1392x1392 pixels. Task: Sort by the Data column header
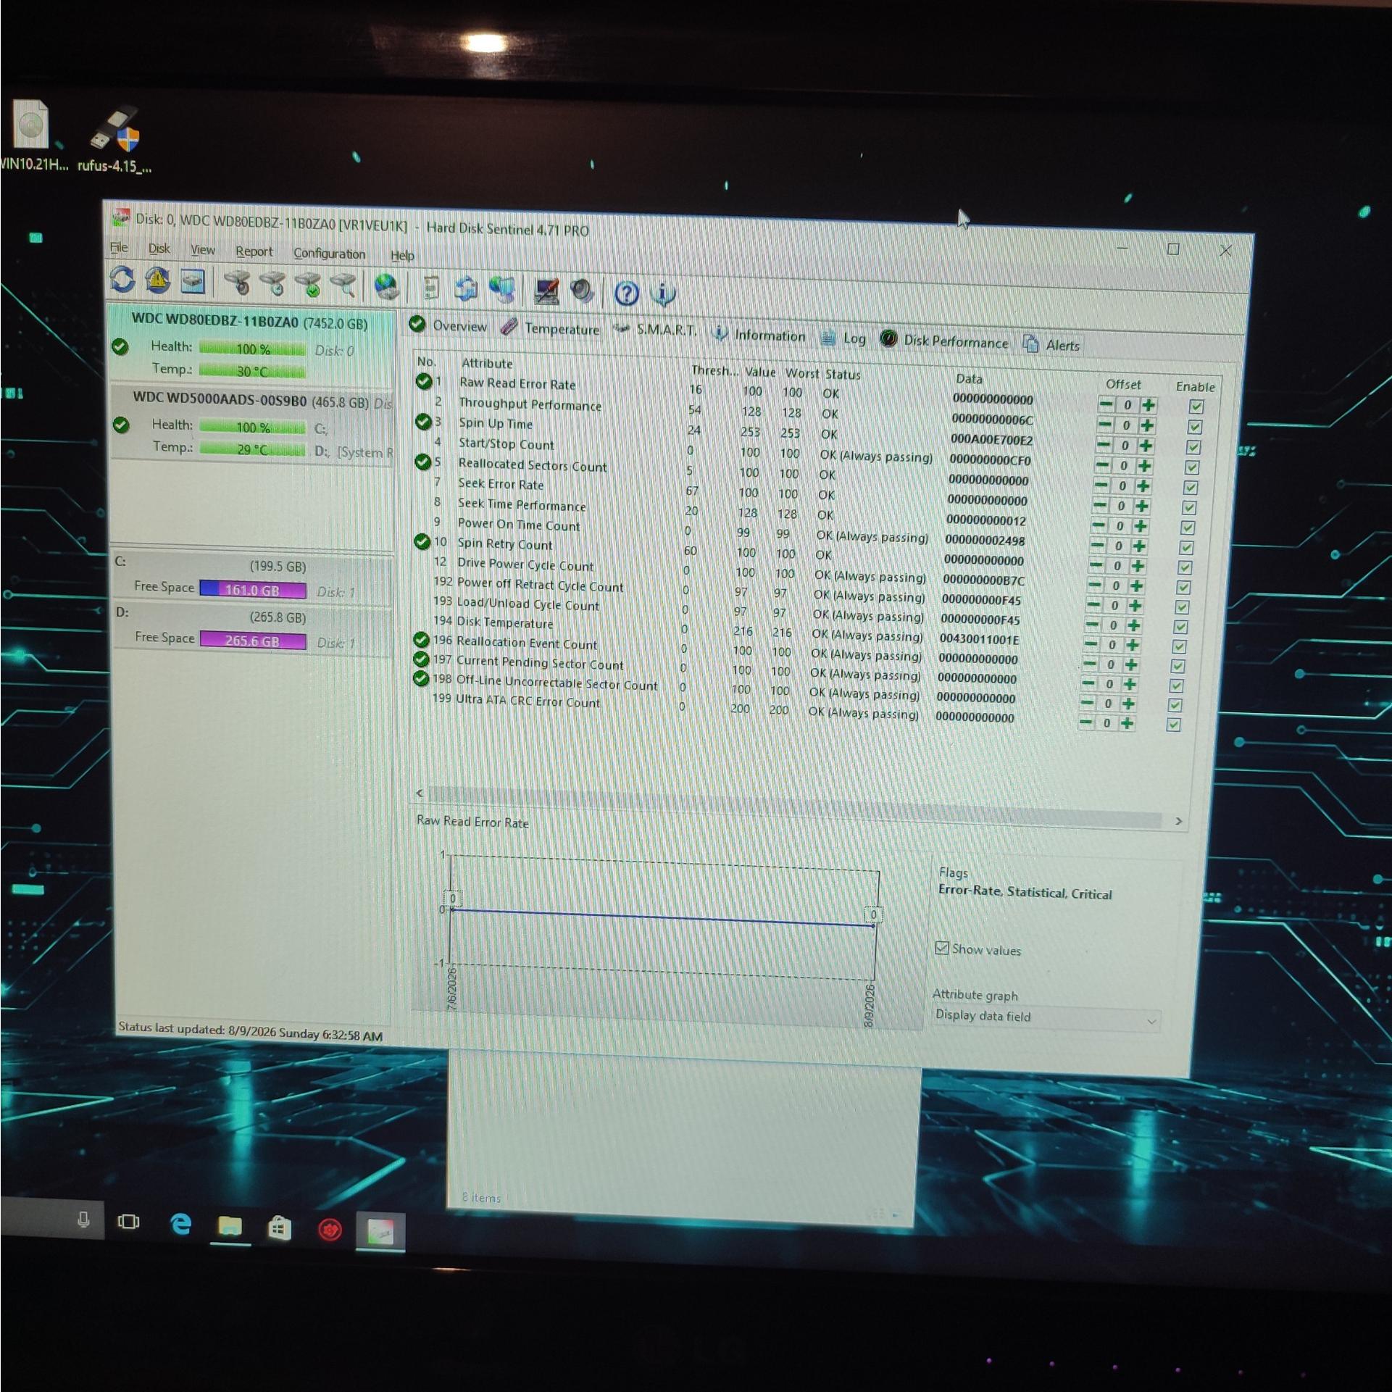coord(969,378)
